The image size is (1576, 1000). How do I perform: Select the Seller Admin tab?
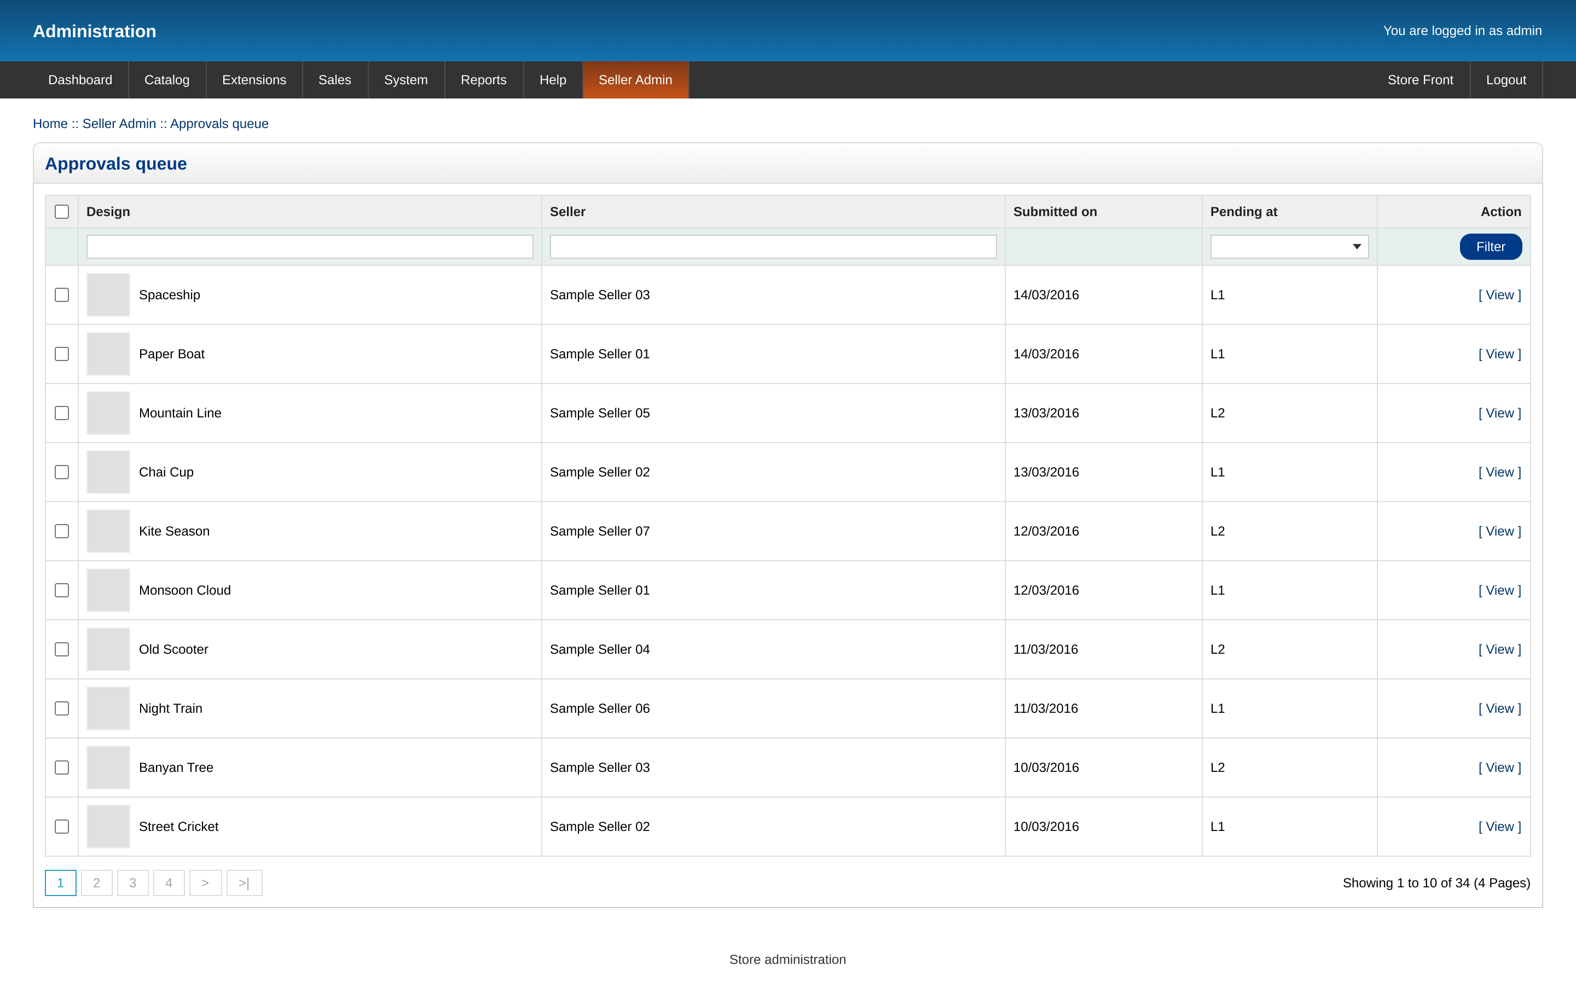pyautogui.click(x=635, y=80)
